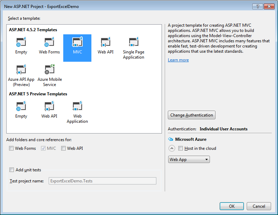This screenshot has height=215, width=278.
Task: Choose the Web Forms template icon
Action: coord(49,42)
